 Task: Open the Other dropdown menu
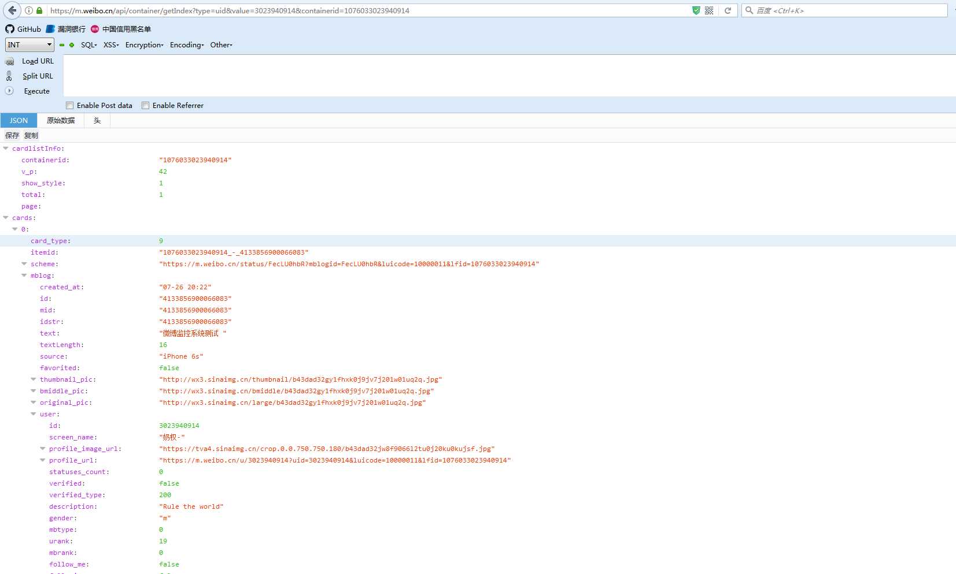[x=222, y=44]
